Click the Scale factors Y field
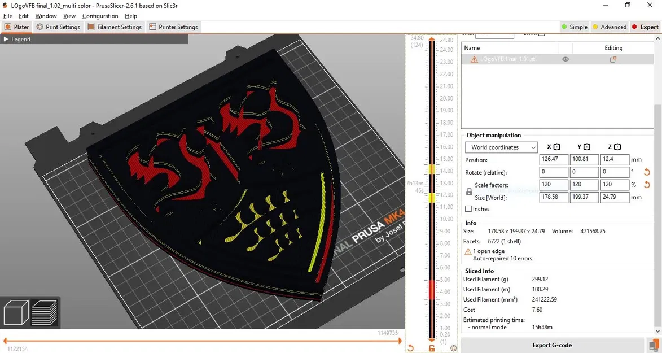 [584, 184]
